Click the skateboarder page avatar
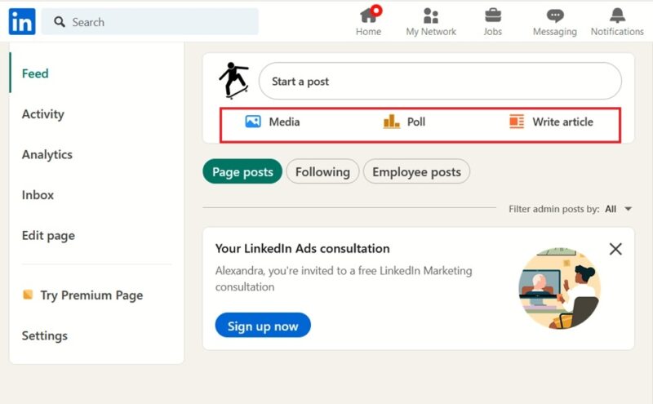Image resolution: width=653 pixels, height=404 pixels. pos(233,80)
